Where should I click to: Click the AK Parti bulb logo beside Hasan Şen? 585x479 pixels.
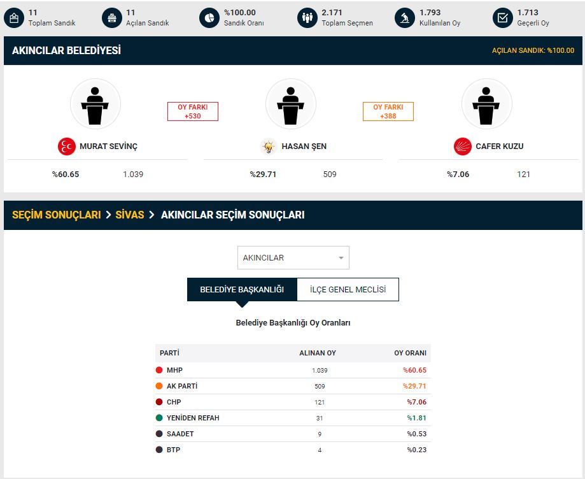[x=269, y=147]
